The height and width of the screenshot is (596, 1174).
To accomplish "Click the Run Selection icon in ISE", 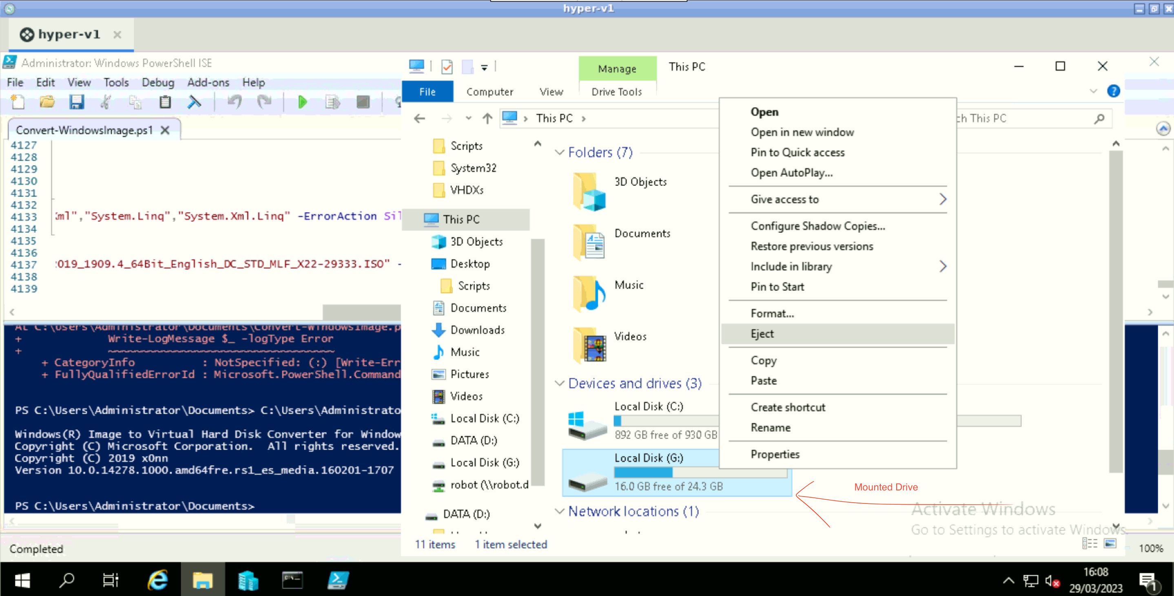I will [332, 102].
